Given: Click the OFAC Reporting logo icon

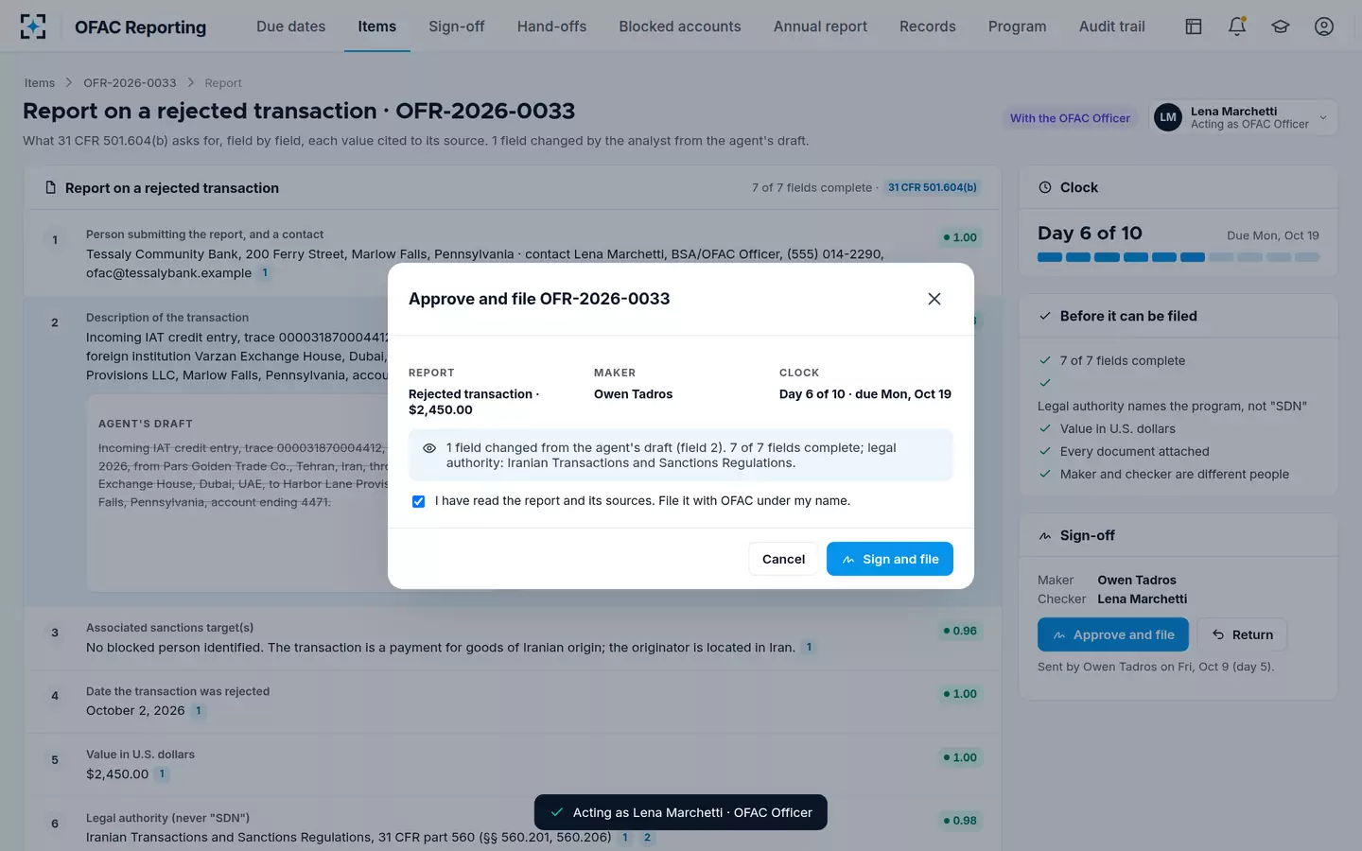Looking at the screenshot, I should [33, 26].
